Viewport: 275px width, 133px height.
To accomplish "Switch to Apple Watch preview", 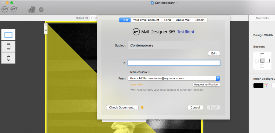I will coord(8,58).
